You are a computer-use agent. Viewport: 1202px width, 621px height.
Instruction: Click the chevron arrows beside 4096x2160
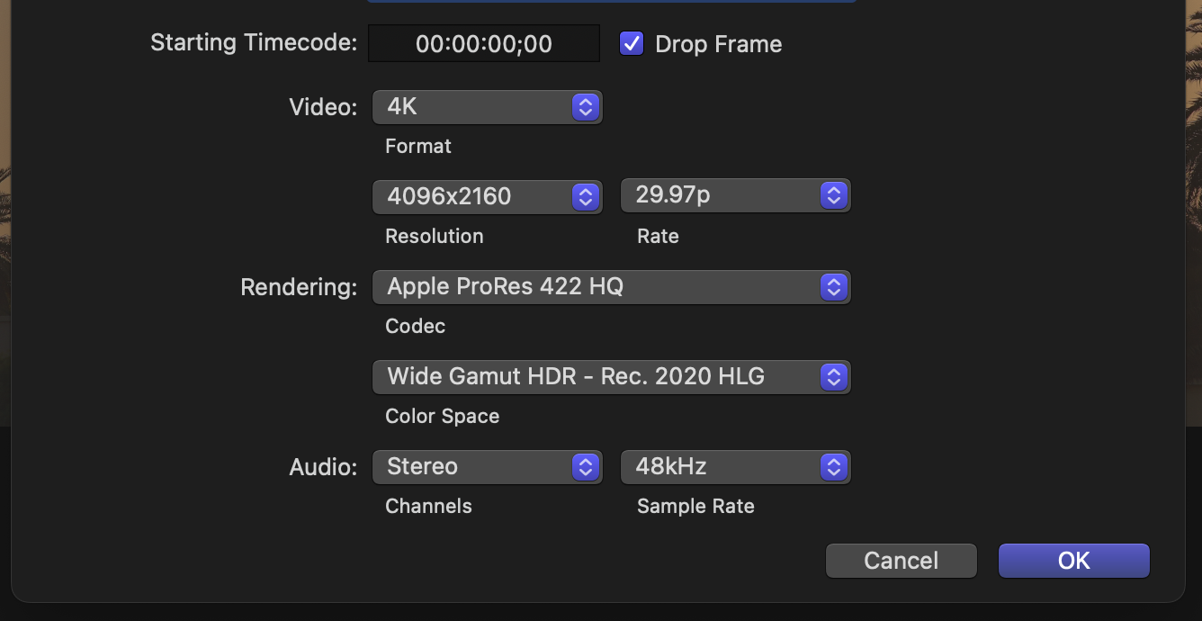pos(586,197)
